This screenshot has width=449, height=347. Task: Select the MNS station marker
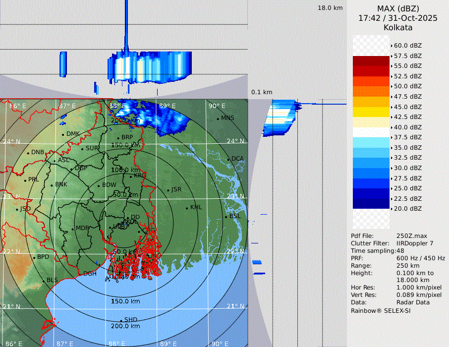(x=218, y=118)
